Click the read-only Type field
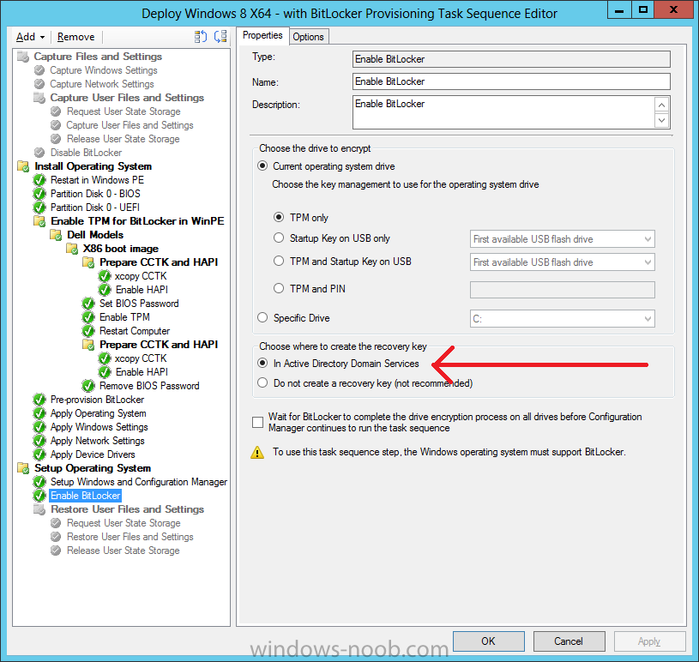699x662 pixels. pyautogui.click(x=511, y=59)
